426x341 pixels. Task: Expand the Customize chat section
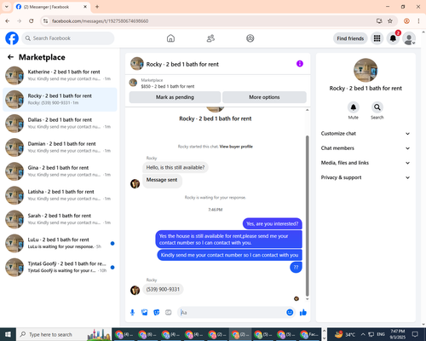click(x=366, y=134)
